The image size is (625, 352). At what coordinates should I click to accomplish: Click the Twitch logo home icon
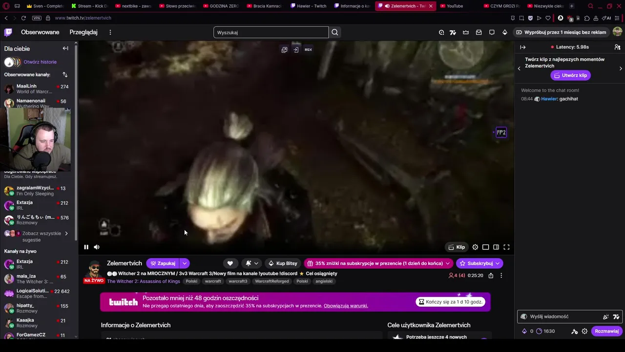(8, 32)
